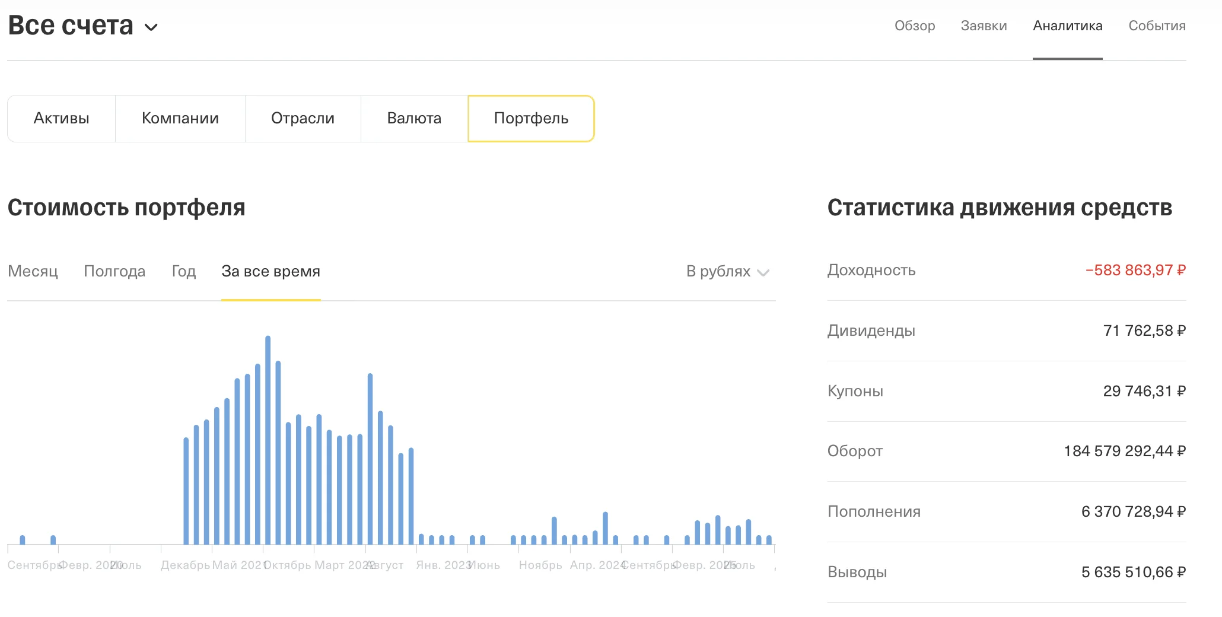Open the Заявки tab
The image size is (1222, 617).
coord(984,26)
